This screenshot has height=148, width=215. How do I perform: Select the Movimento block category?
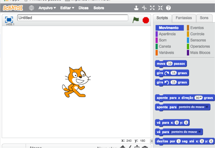click(170, 28)
